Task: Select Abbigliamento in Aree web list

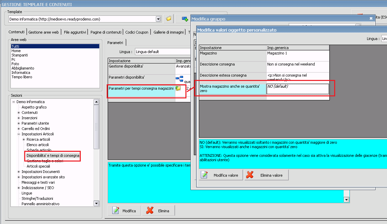Action: [x=55, y=68]
